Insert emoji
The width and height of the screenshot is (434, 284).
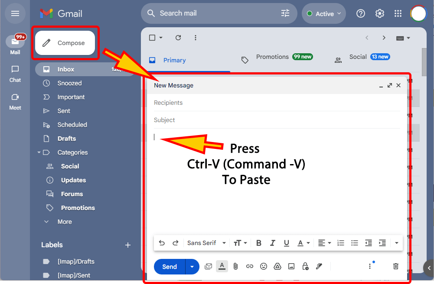264,266
